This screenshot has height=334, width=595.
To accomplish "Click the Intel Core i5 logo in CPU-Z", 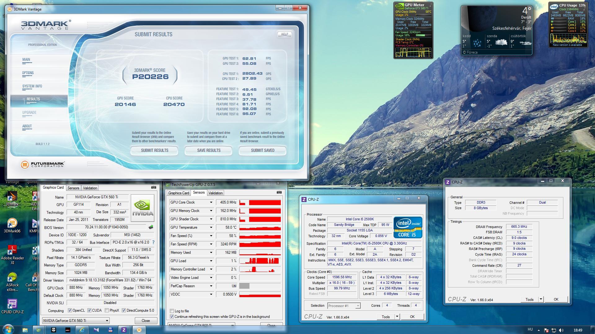I will pyautogui.click(x=408, y=227).
